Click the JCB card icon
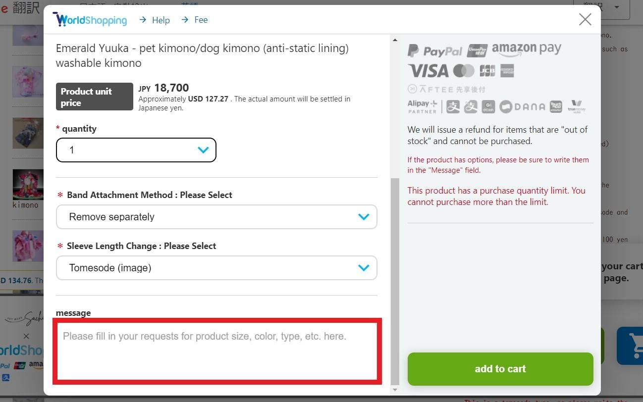Image resolution: width=643 pixels, height=402 pixels. [487, 71]
